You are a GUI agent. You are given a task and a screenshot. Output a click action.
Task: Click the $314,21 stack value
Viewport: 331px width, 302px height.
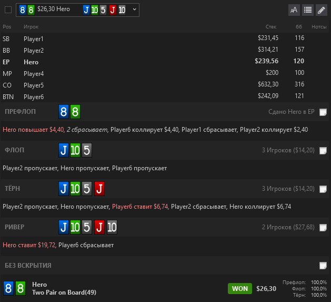(268, 50)
